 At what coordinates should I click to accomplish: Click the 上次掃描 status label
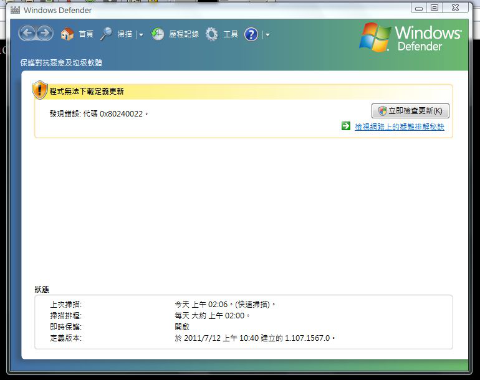66,305
